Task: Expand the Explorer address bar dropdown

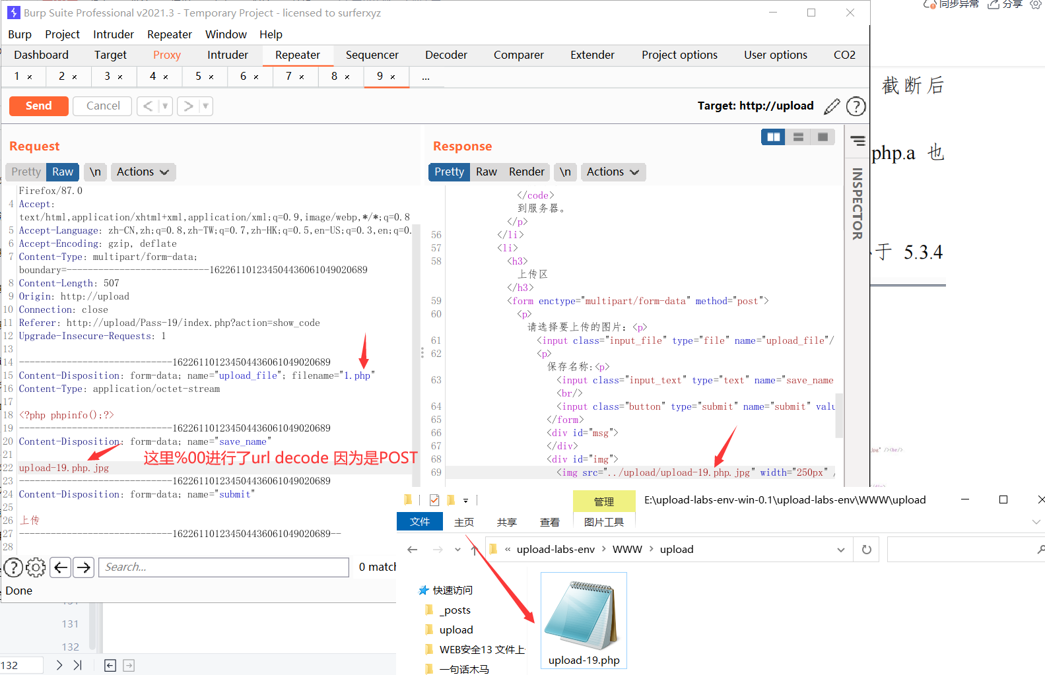Action: point(840,550)
